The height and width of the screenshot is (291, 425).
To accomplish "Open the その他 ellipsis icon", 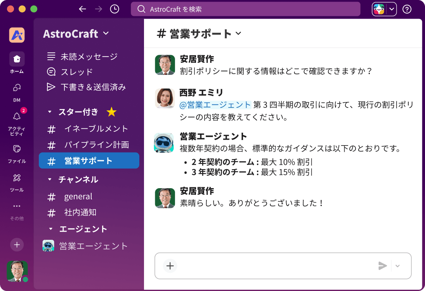I will 17,206.
